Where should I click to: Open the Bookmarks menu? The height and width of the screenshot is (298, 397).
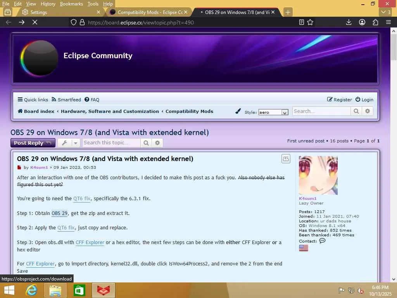[x=71, y=4]
